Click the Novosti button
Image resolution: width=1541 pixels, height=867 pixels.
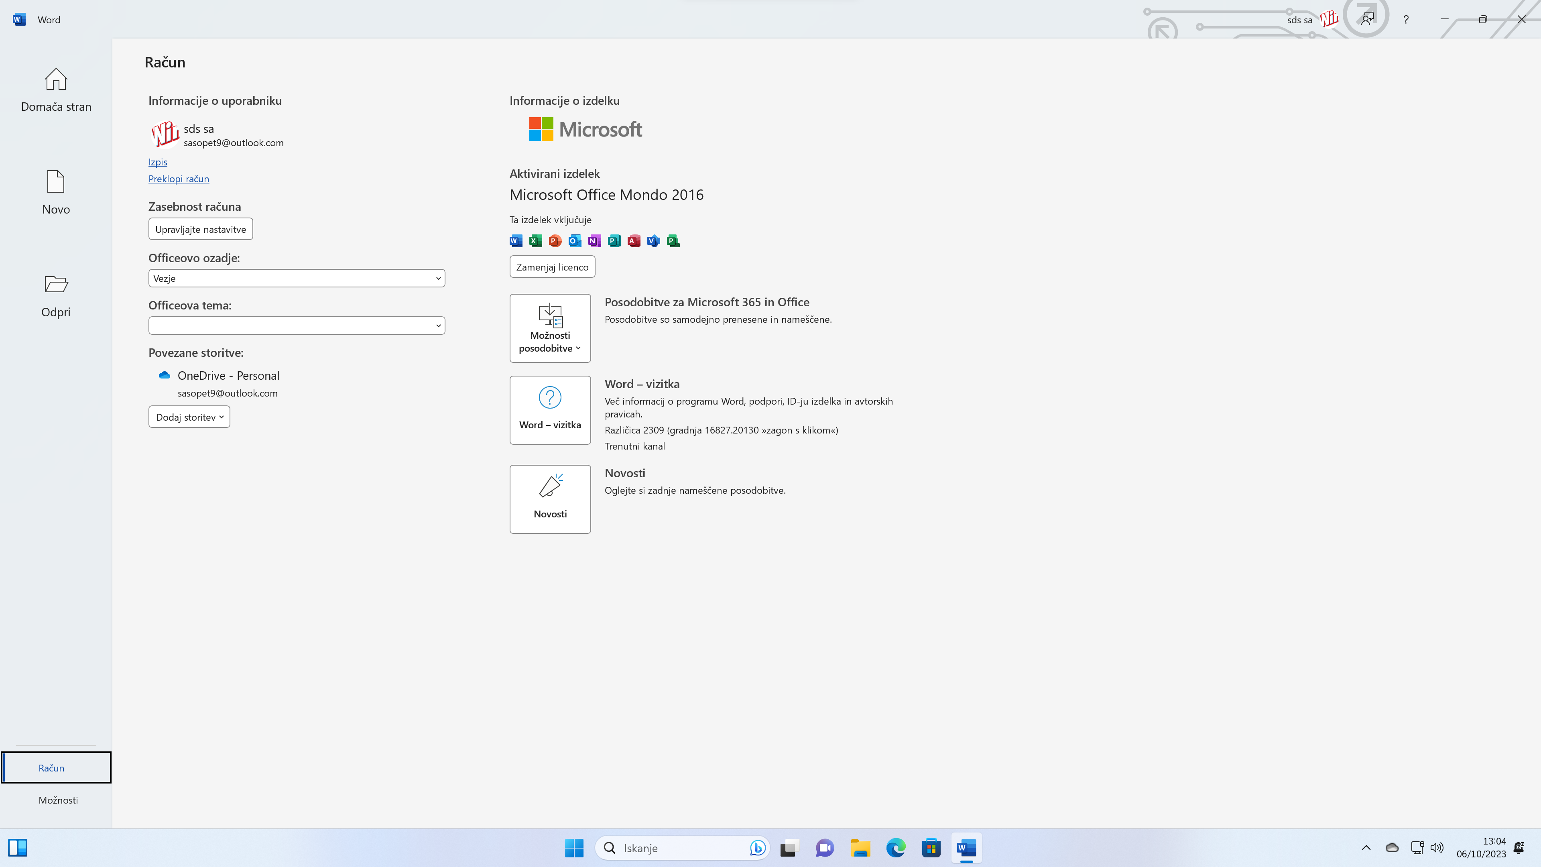pos(550,499)
